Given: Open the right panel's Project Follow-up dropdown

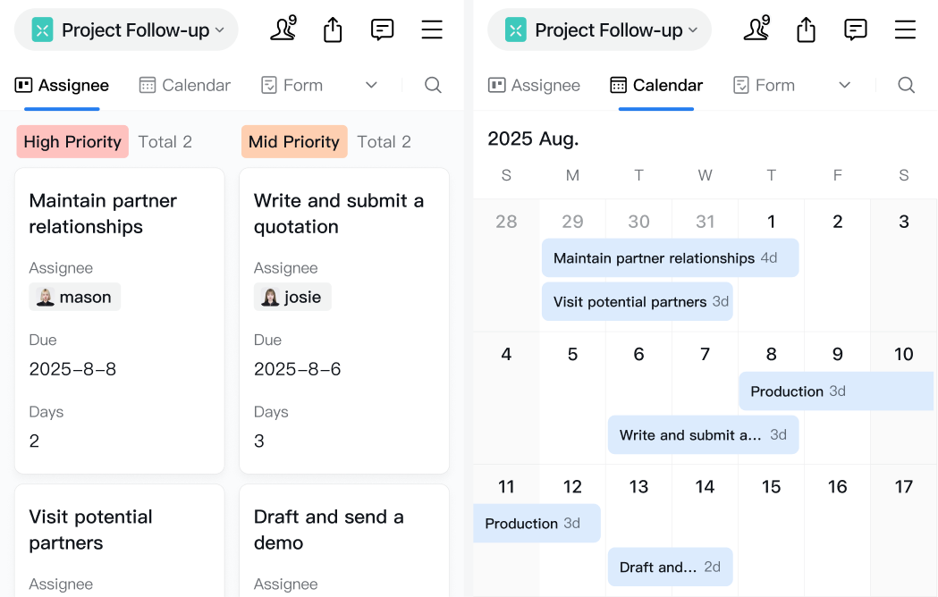Looking at the screenshot, I should [598, 29].
